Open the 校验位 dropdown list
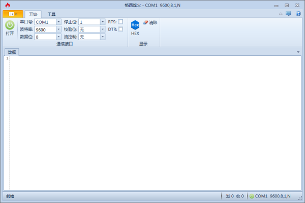 click(103, 29)
